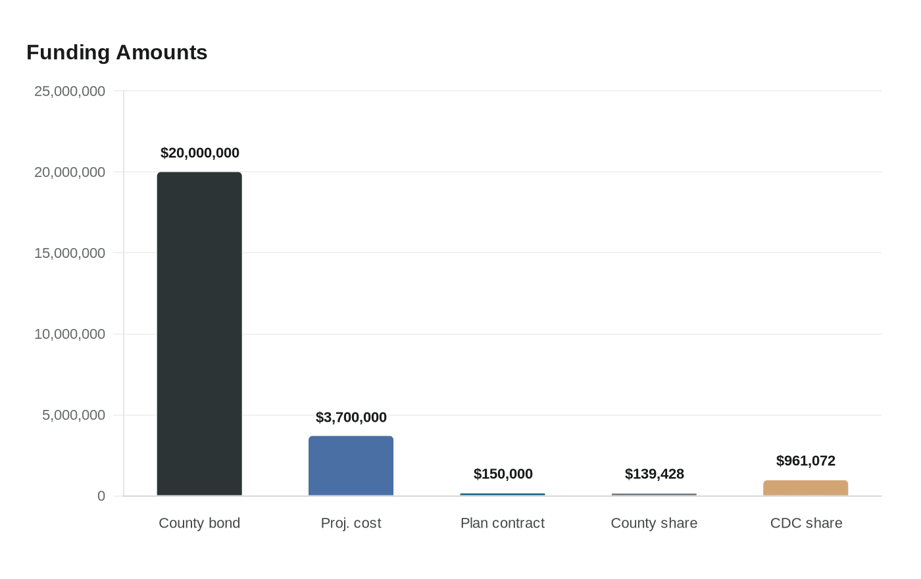Viewport: 921px width, 579px height.
Task: Click the $961,072 data label
Action: coord(806,461)
